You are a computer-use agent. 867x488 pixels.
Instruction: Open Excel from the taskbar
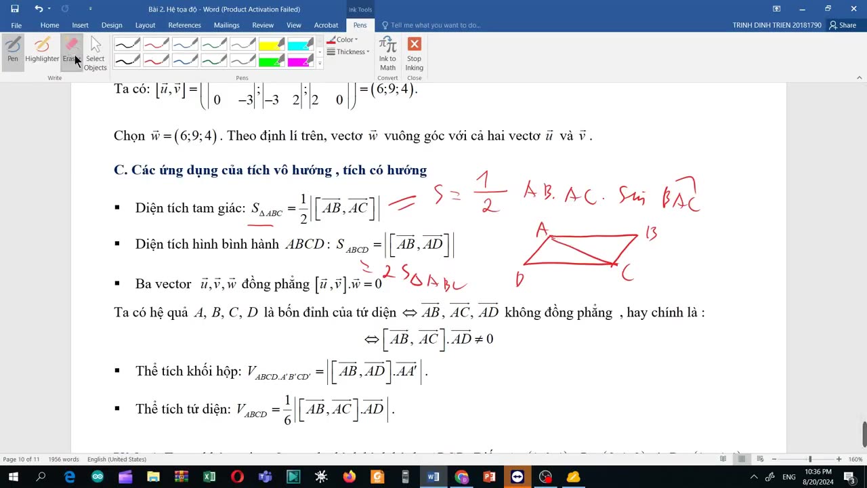click(209, 476)
